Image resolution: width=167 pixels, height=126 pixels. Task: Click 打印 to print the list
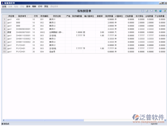[x=40, y=6]
